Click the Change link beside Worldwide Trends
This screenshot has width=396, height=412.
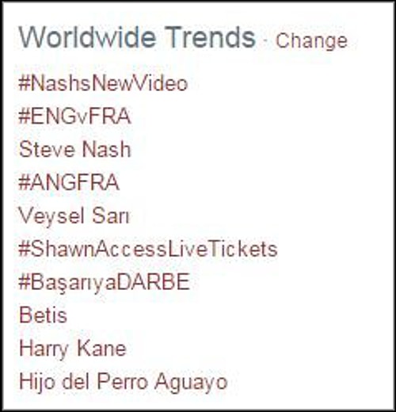pyautogui.click(x=311, y=41)
